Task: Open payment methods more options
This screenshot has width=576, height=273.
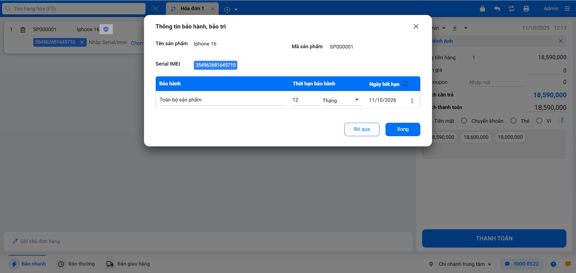Action: [562, 120]
